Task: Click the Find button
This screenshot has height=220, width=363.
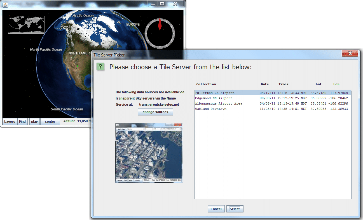Action: coord(22,122)
